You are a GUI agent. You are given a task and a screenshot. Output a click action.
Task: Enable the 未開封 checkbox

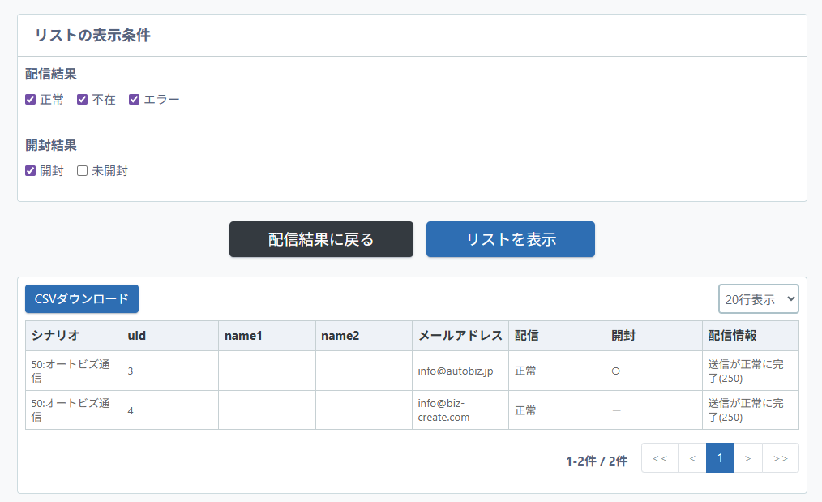pos(82,171)
